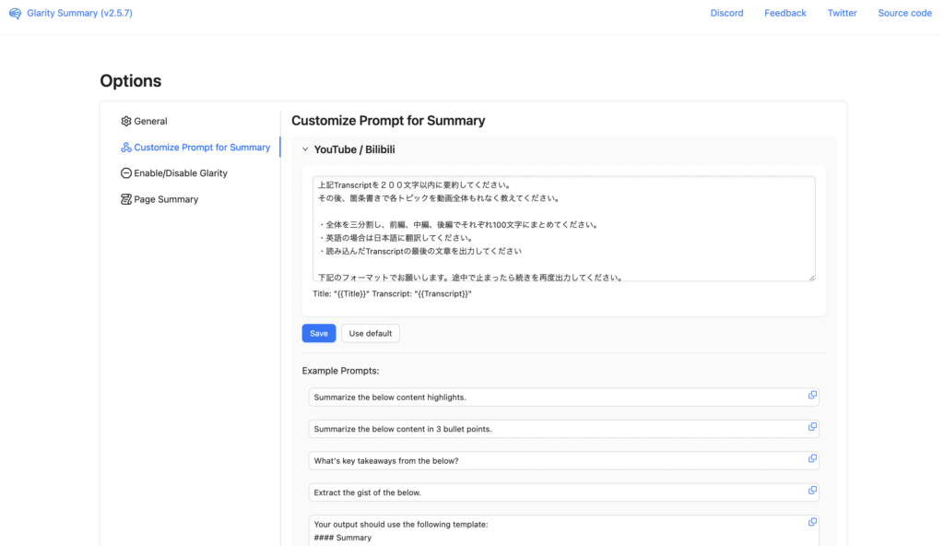Click the Page Summary icon in sidebar
Viewport: 944px width, 546px height.
tap(126, 199)
